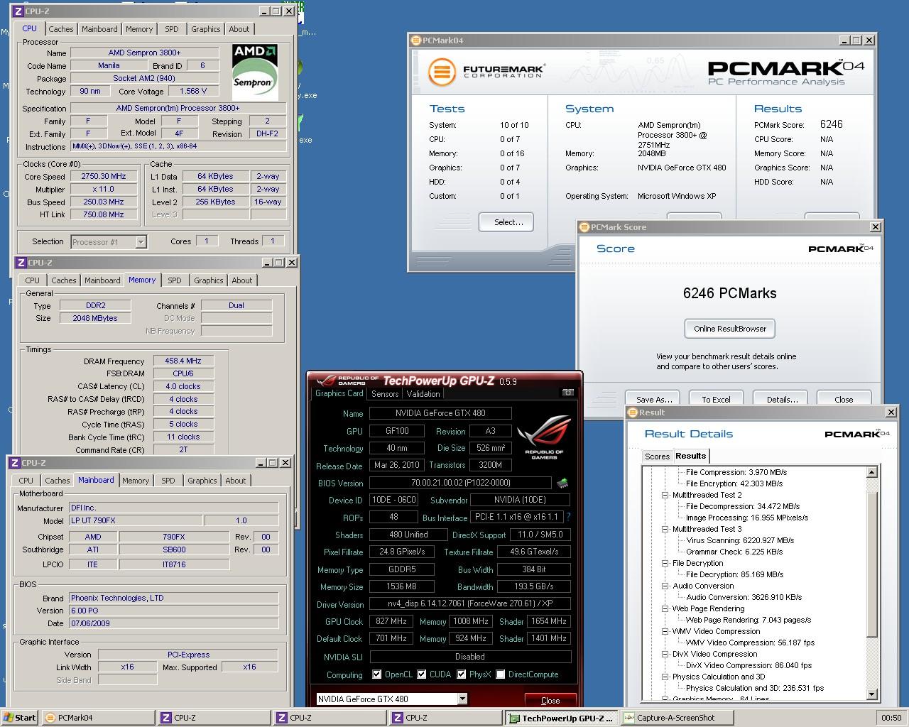The width and height of the screenshot is (909, 727).
Task: Open the Graphics tab in the CPU-Z mainboard window
Action: pyautogui.click(x=202, y=481)
